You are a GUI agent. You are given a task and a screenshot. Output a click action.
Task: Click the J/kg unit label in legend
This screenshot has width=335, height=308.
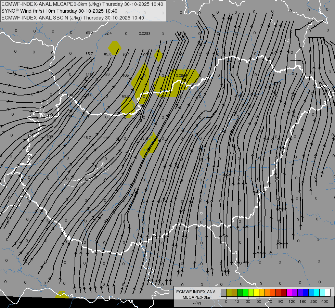(x=197, y=303)
